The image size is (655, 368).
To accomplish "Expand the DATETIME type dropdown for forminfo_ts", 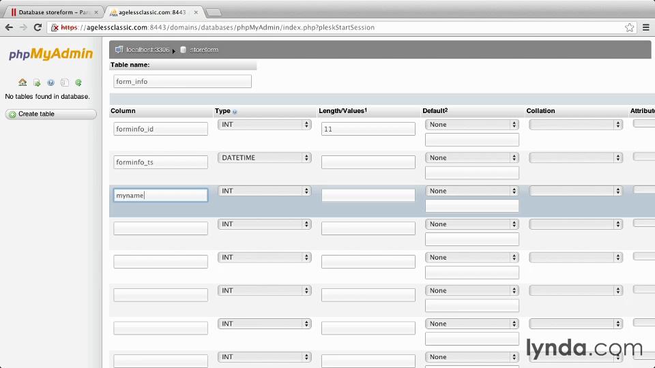I will (264, 157).
